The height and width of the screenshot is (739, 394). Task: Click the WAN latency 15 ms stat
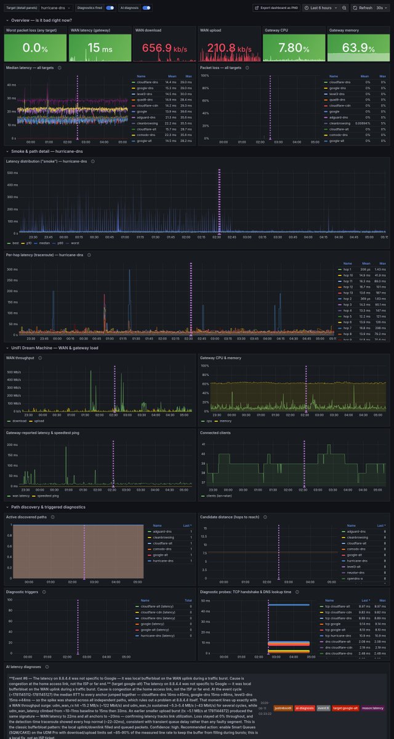click(100, 47)
